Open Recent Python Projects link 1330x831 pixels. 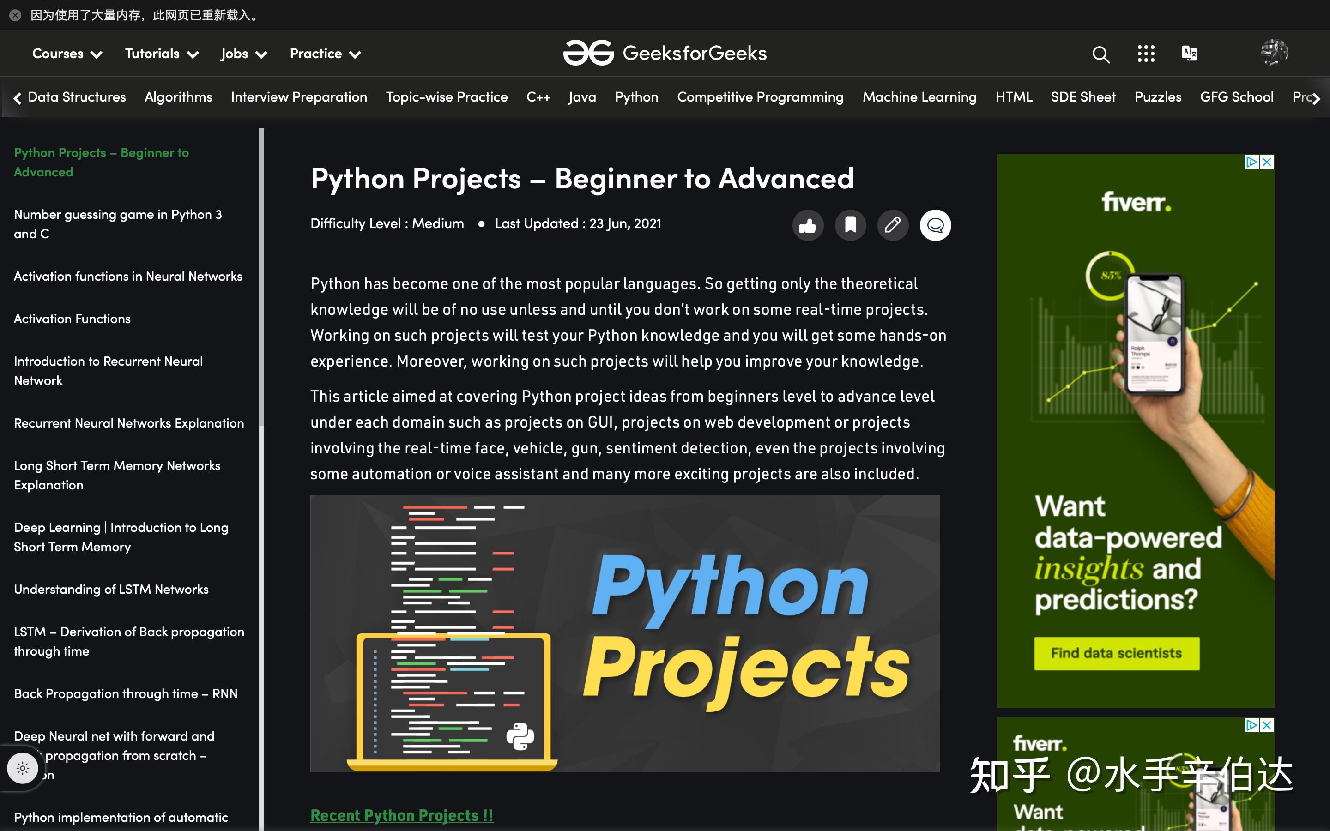(402, 815)
